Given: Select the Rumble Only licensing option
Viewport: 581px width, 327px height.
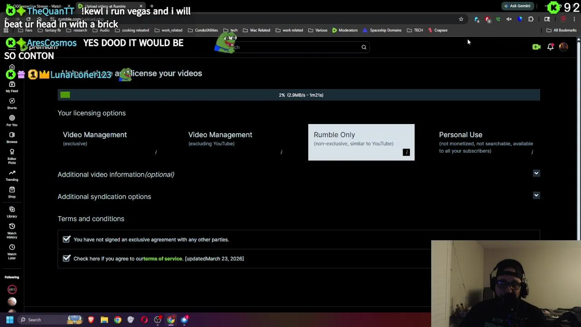Looking at the screenshot, I should (361, 142).
